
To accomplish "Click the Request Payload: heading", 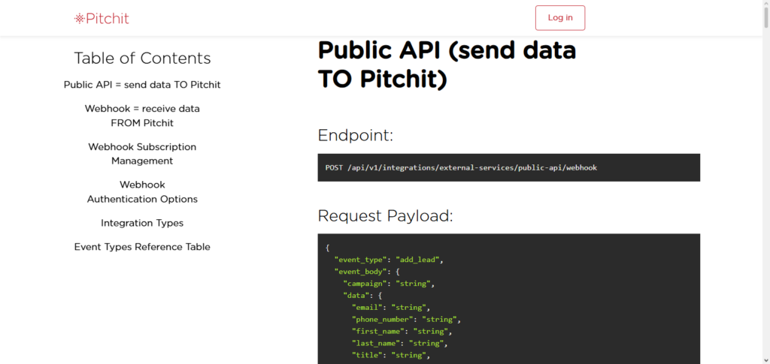I will 386,215.
